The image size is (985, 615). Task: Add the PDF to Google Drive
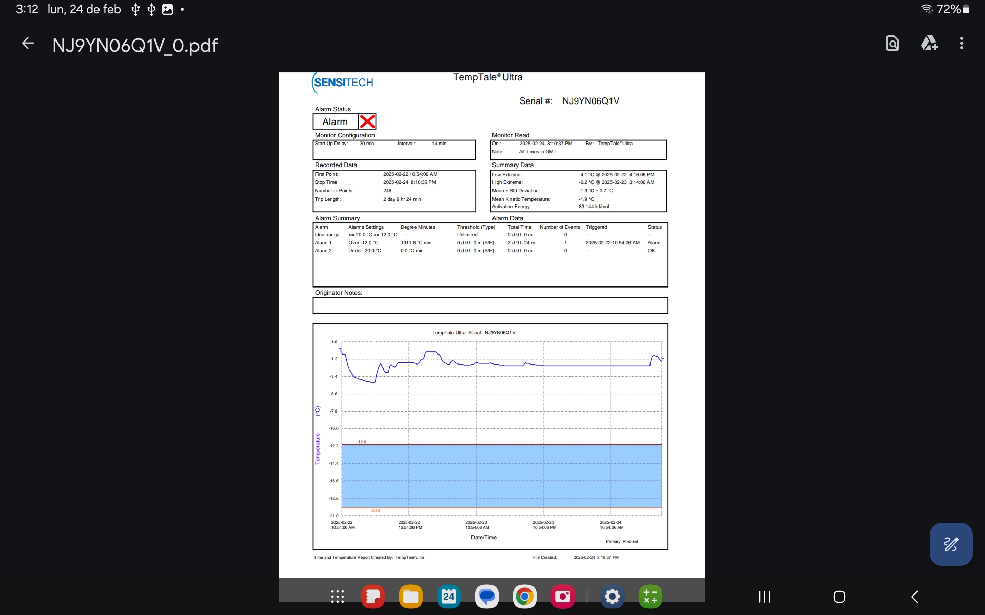tap(929, 44)
